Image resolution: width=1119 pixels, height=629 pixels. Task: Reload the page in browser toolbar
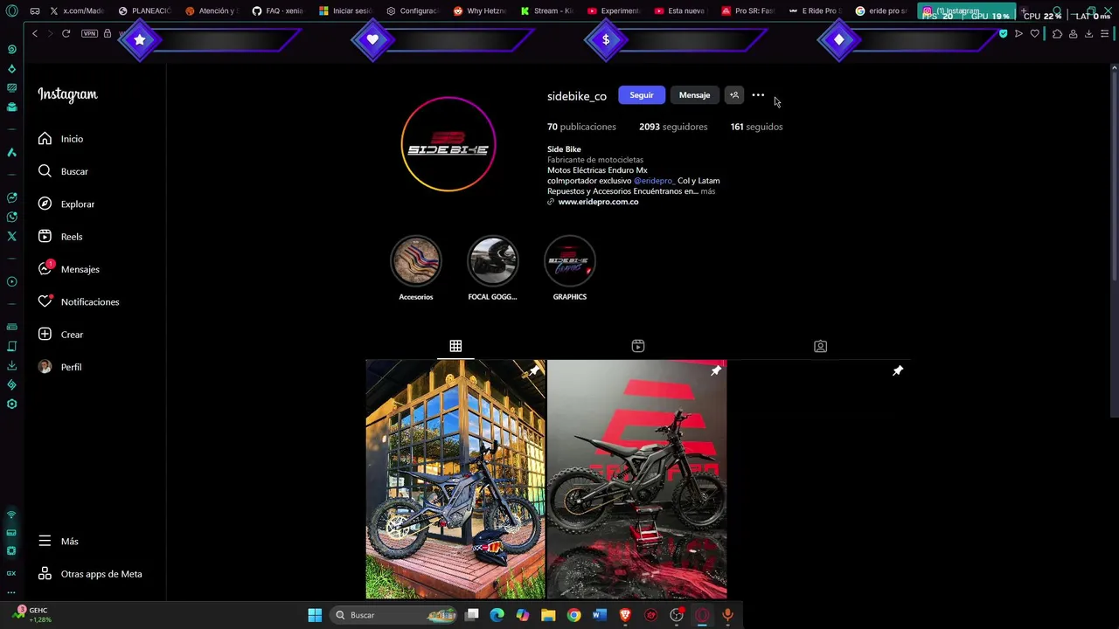pyautogui.click(x=66, y=33)
